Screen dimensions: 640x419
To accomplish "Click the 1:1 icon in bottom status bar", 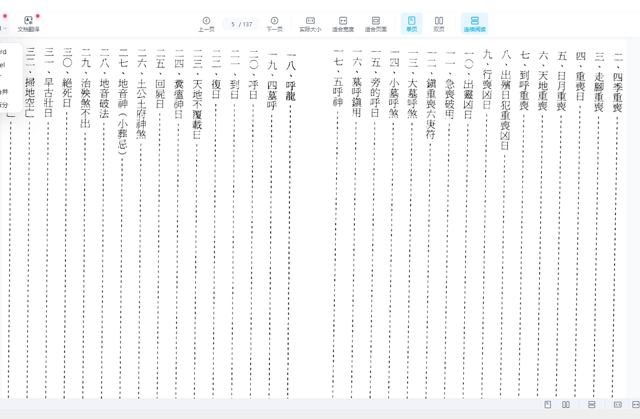I will click(x=618, y=404).
